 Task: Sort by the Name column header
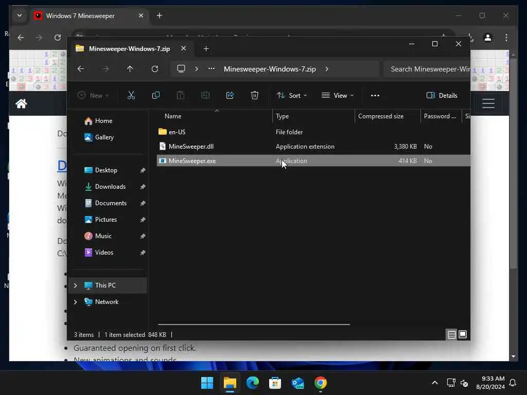(173, 116)
